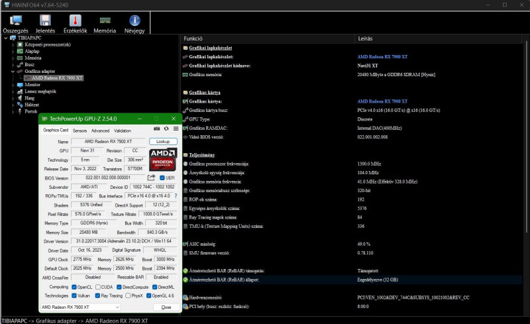Toggle the OpenCL checkbox

(74, 287)
